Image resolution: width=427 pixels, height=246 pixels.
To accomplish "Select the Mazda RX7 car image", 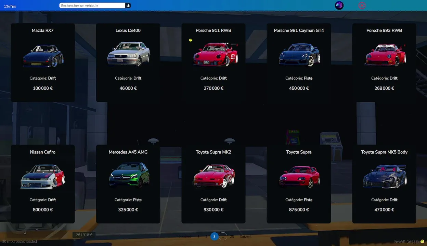I will 43,56.
